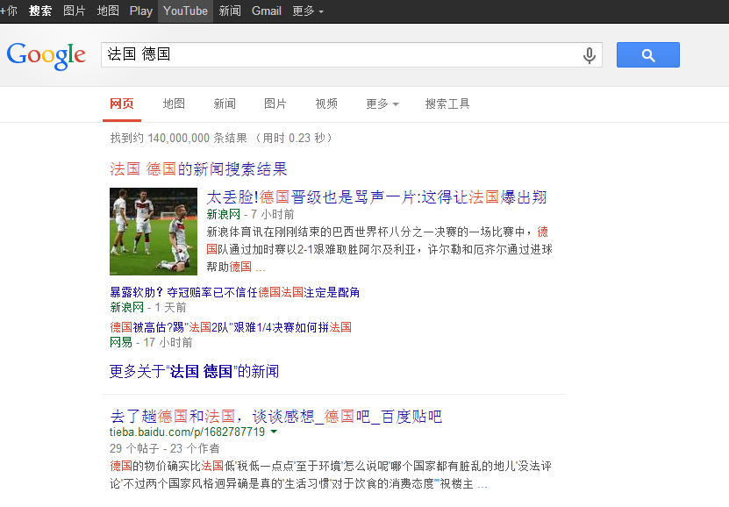Click 网易 - 17 小时前 source text

click(151, 342)
